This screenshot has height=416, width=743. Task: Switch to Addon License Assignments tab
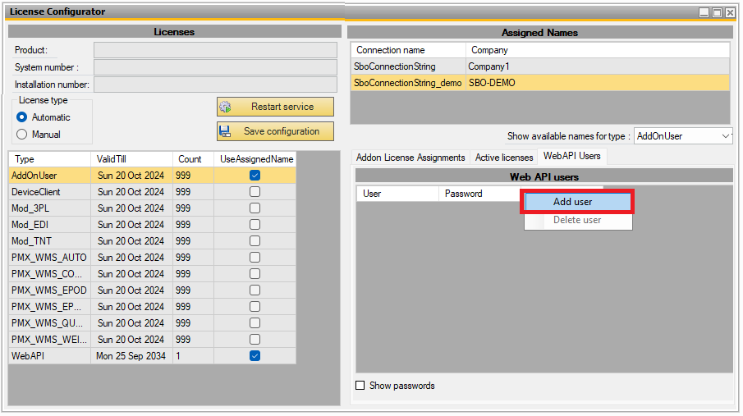[410, 158]
